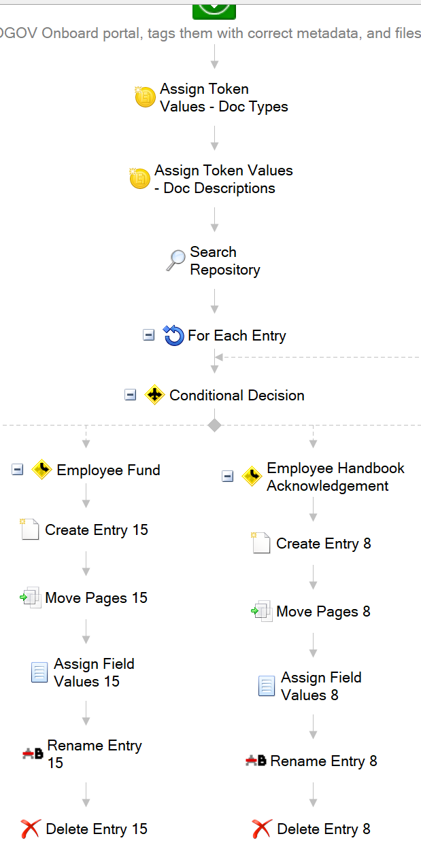Screen dimensions: 421x849
Task: Click the grey diamond branch connector
Action: [215, 425]
